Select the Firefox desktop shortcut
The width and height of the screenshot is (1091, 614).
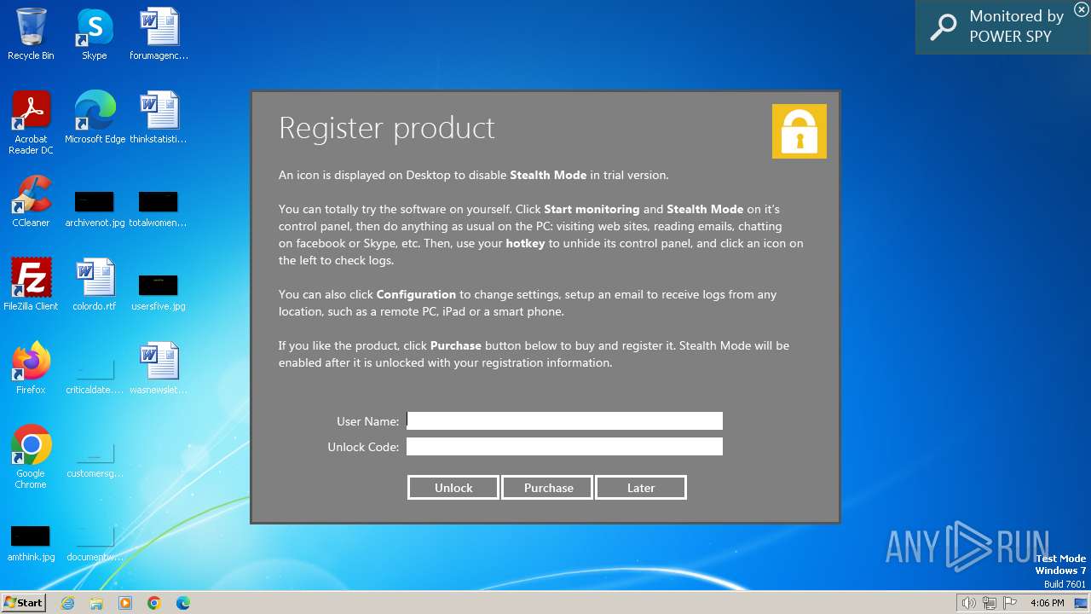(31, 368)
